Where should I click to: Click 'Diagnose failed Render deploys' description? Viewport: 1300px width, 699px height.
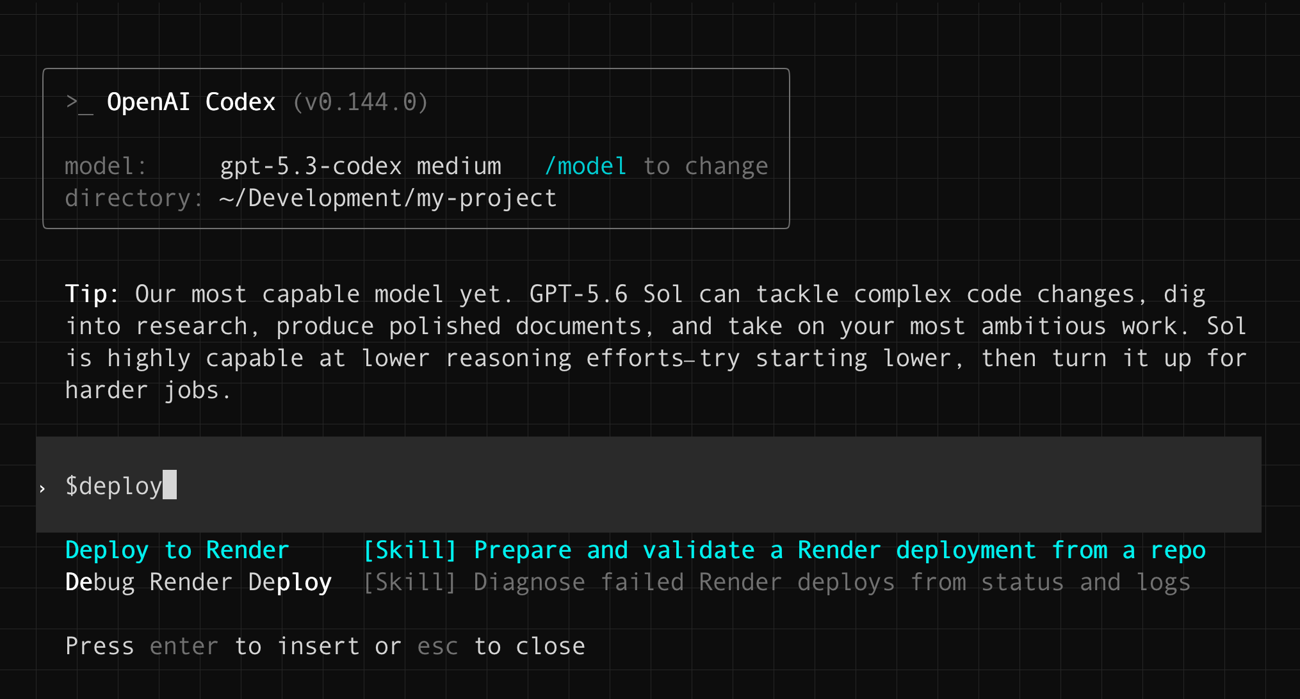pos(832,582)
